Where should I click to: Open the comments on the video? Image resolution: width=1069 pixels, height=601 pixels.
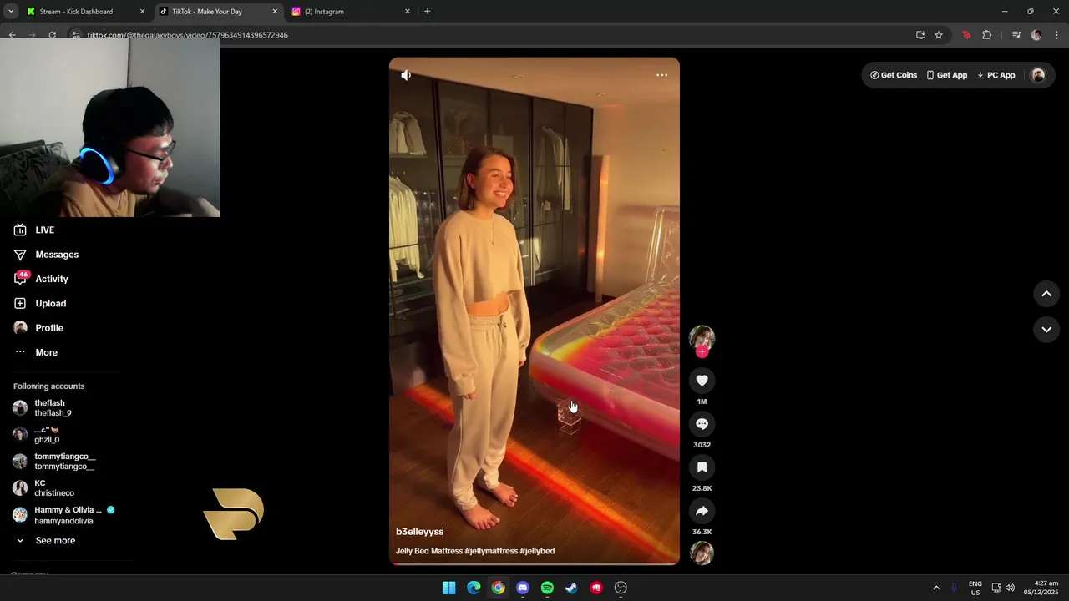[702, 424]
